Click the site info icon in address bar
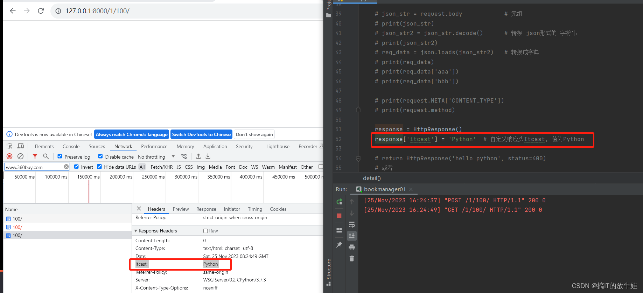Image resolution: width=643 pixels, height=293 pixels. pos(58,11)
